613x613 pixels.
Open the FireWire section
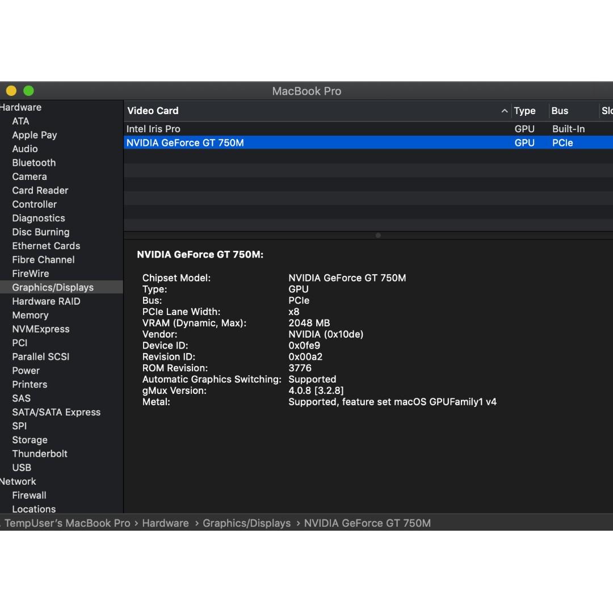[31, 274]
